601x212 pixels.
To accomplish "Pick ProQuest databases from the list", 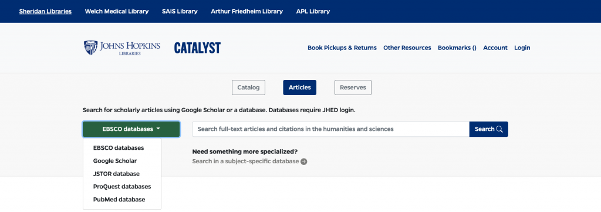I will tap(122, 187).
